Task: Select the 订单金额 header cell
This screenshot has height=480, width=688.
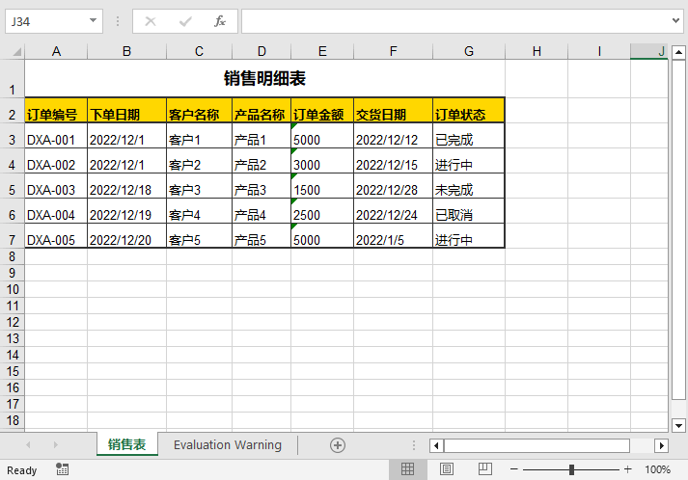Action: [x=322, y=110]
